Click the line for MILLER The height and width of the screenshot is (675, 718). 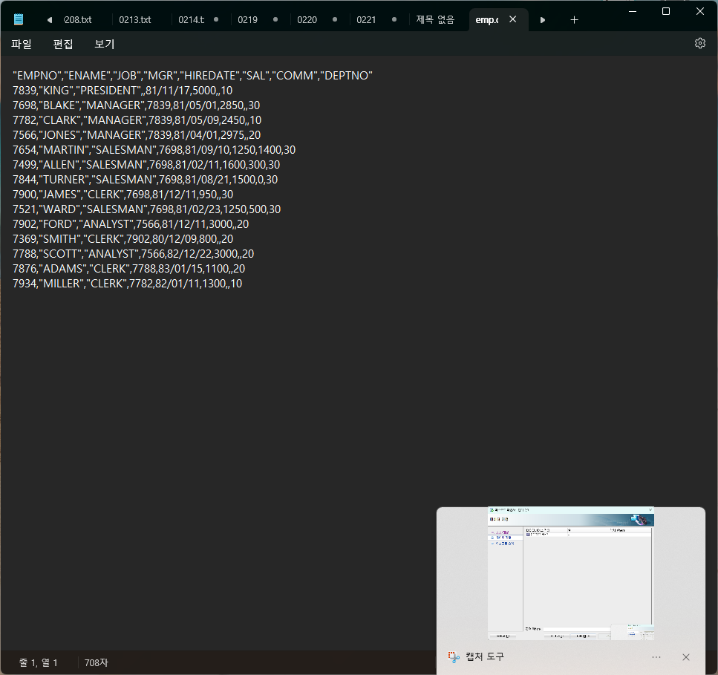click(x=127, y=284)
